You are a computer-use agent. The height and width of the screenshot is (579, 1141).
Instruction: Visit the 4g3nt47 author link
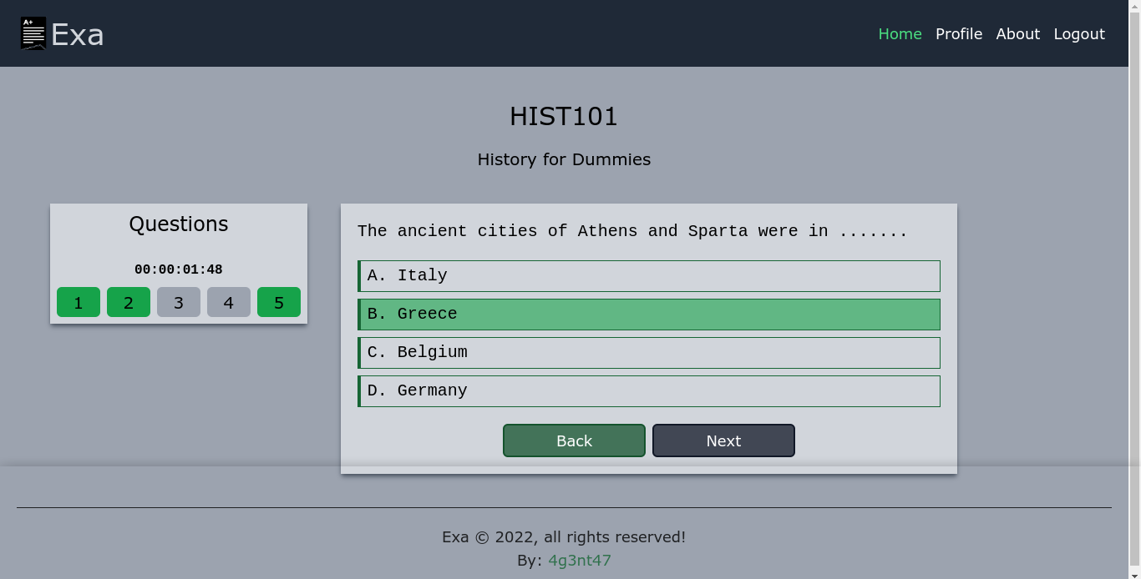click(x=579, y=561)
